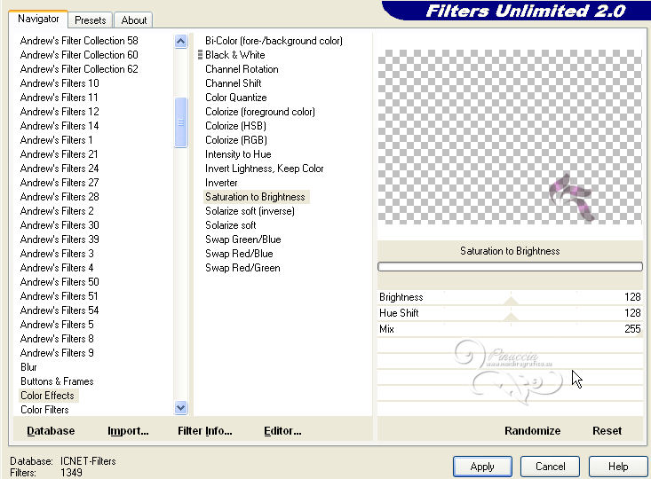Click the marker icon beside Black & White
651x479 pixels.
[x=200, y=55]
